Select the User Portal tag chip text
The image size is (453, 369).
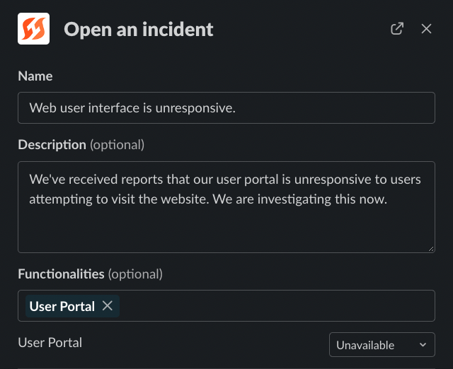point(62,306)
